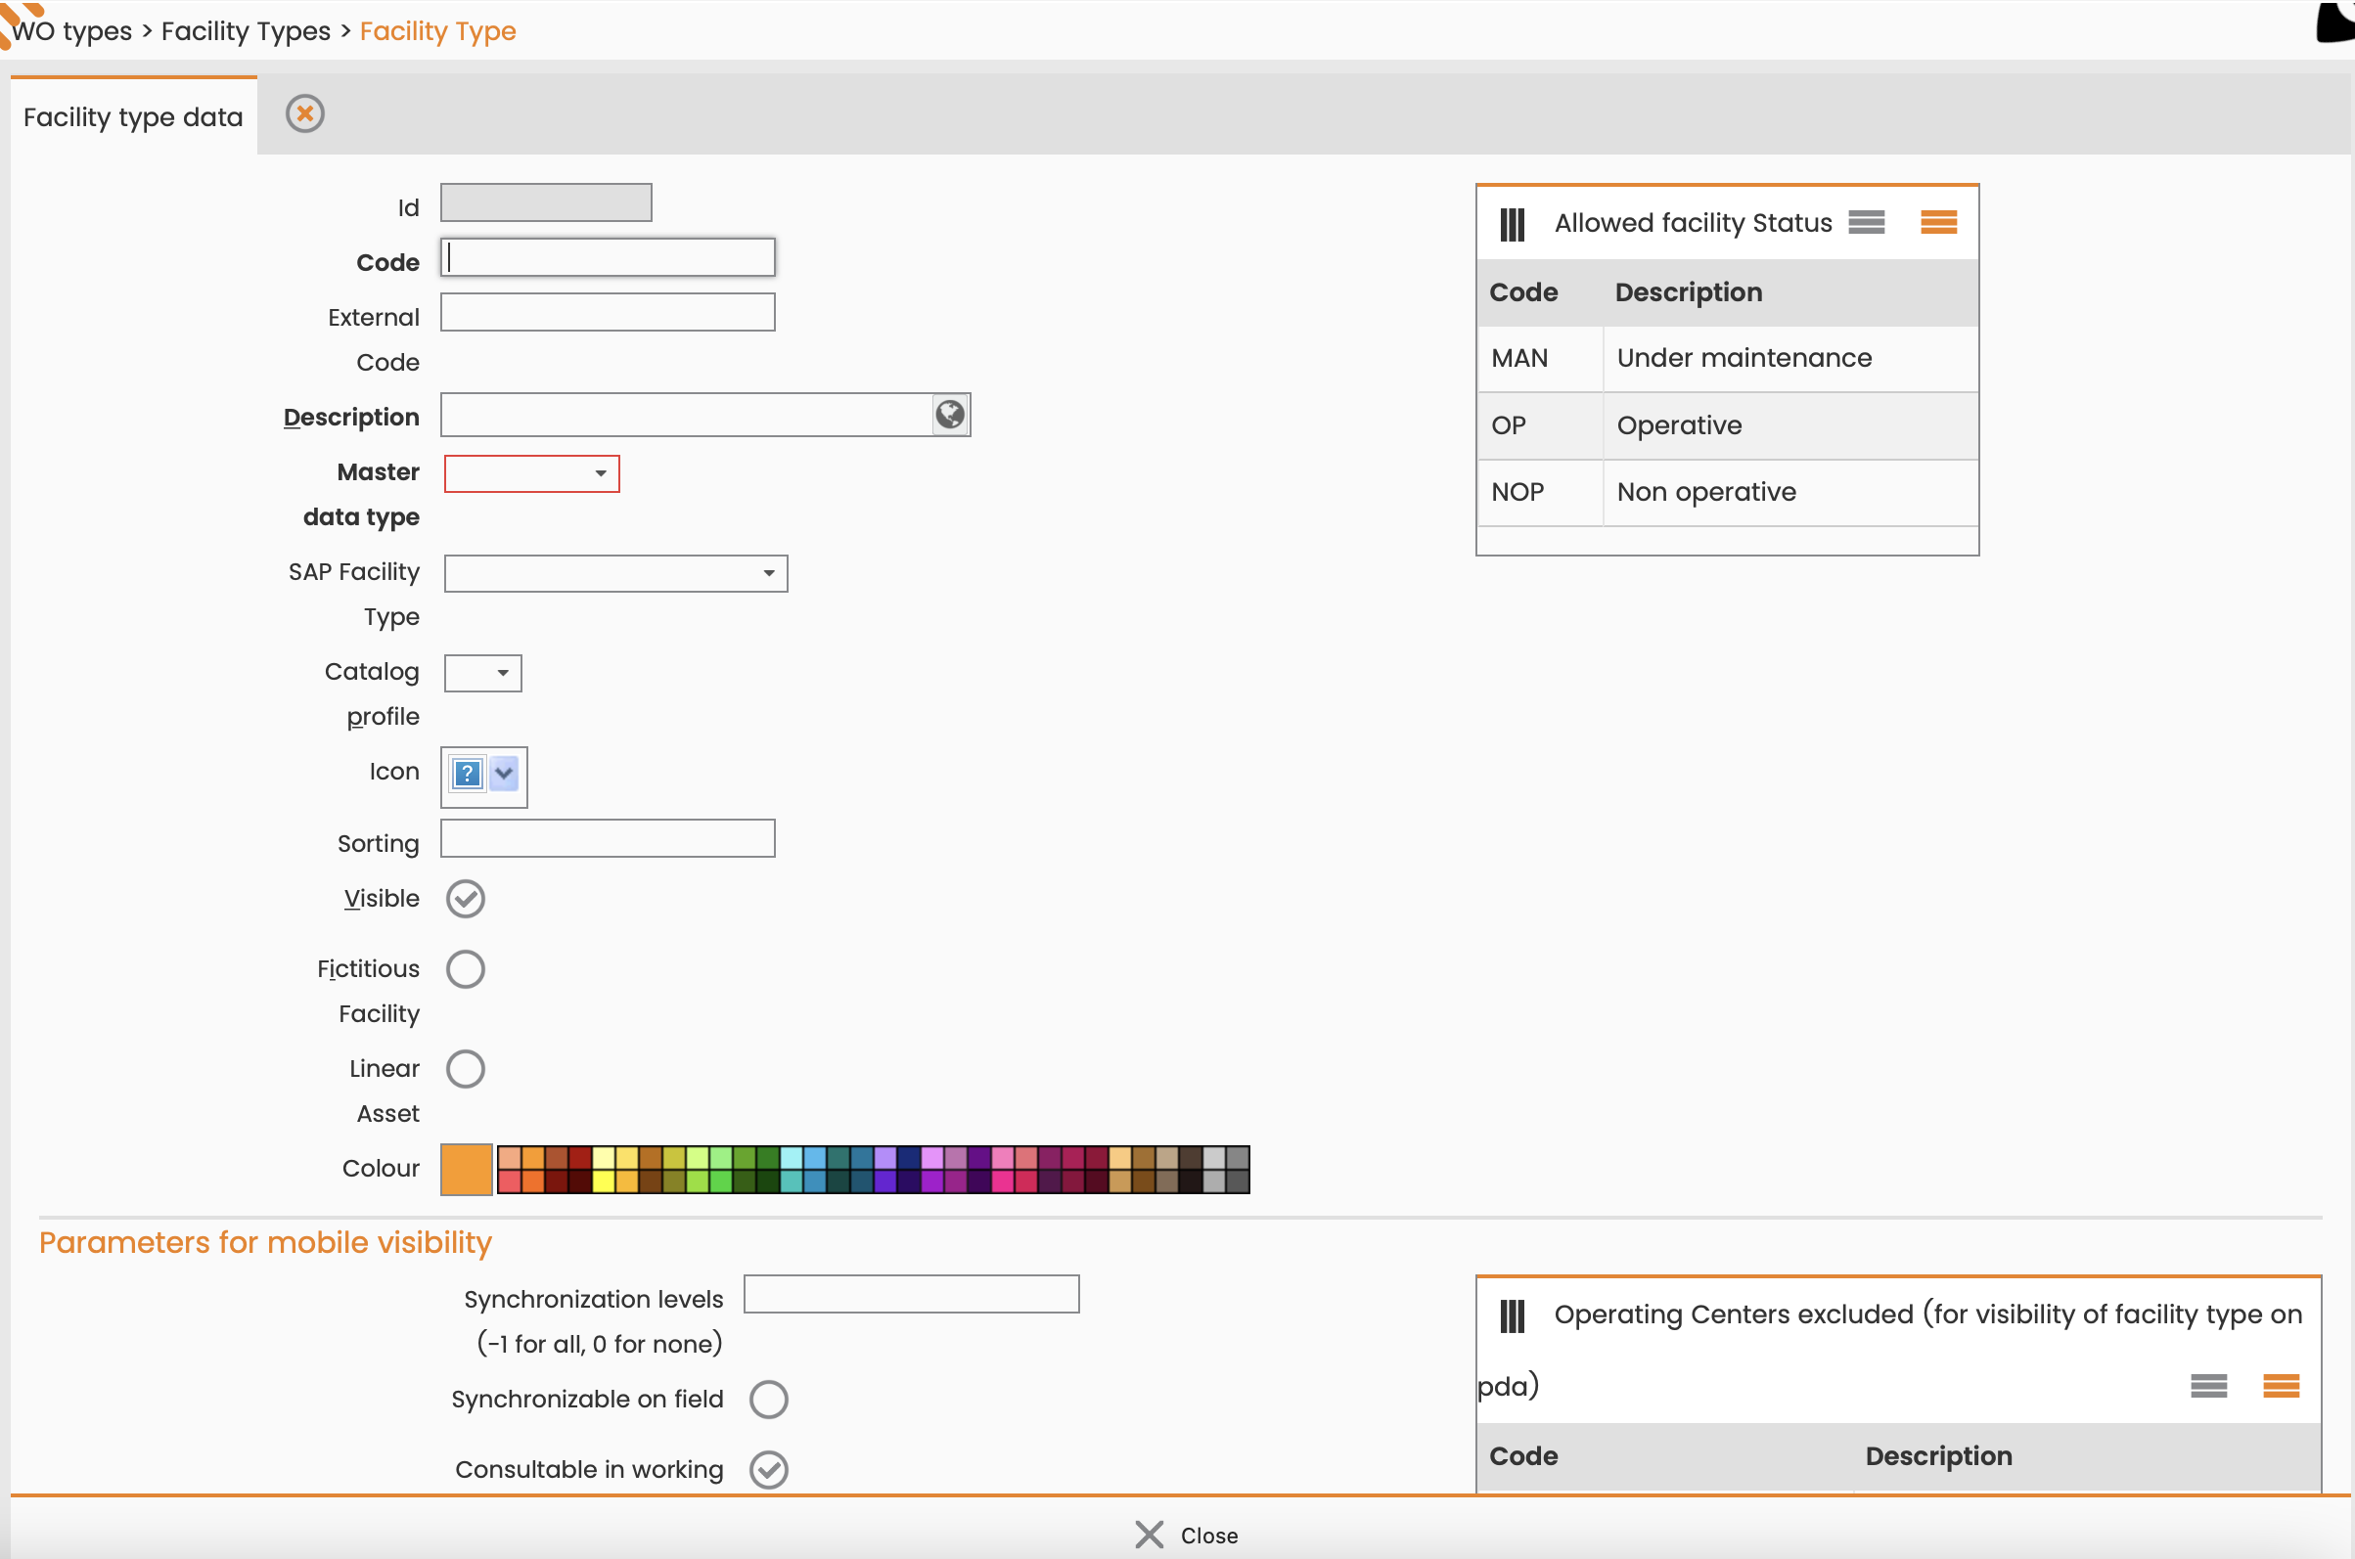This screenshot has height=1559, width=2355.
Task: Click the X icon beside Close
Action: click(1149, 1535)
